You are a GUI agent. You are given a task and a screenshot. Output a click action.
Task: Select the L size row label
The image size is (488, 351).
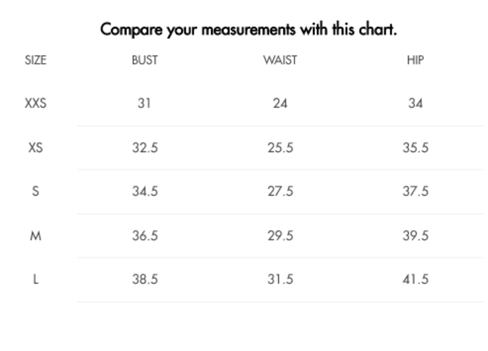click(36, 279)
